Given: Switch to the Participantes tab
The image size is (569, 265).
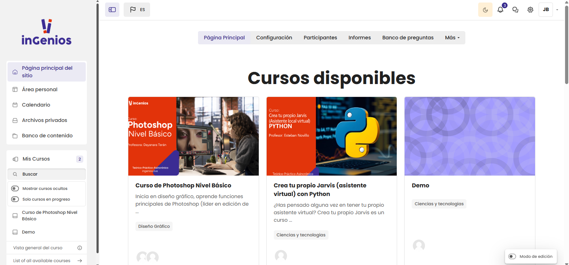Looking at the screenshot, I should tap(320, 38).
